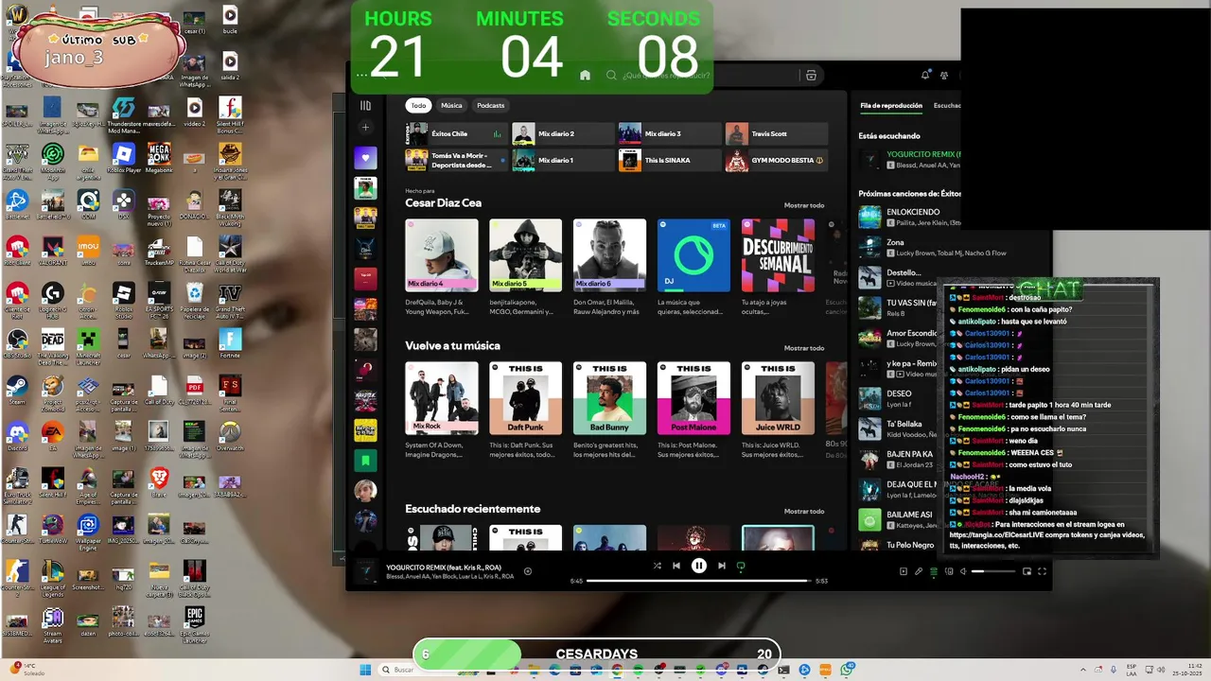The image size is (1211, 681).
Task: Enter full screen player mode
Action: (1042, 571)
